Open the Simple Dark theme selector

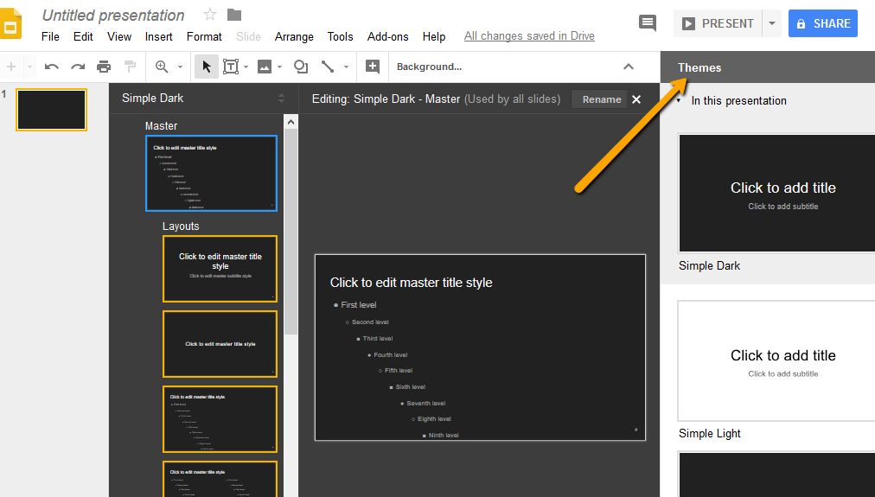click(280, 98)
